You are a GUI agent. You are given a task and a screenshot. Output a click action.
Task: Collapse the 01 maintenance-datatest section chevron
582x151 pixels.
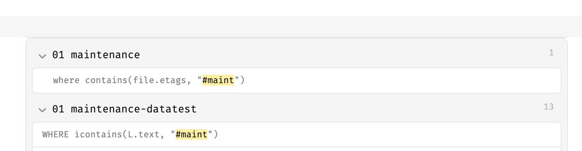click(x=42, y=110)
